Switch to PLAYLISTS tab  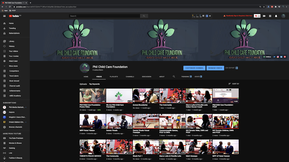(x=114, y=76)
